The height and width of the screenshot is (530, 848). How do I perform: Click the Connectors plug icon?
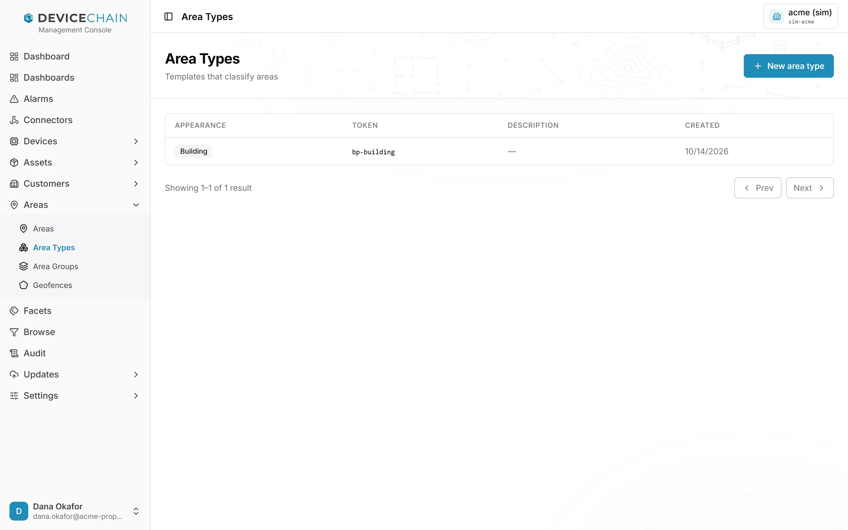click(14, 120)
